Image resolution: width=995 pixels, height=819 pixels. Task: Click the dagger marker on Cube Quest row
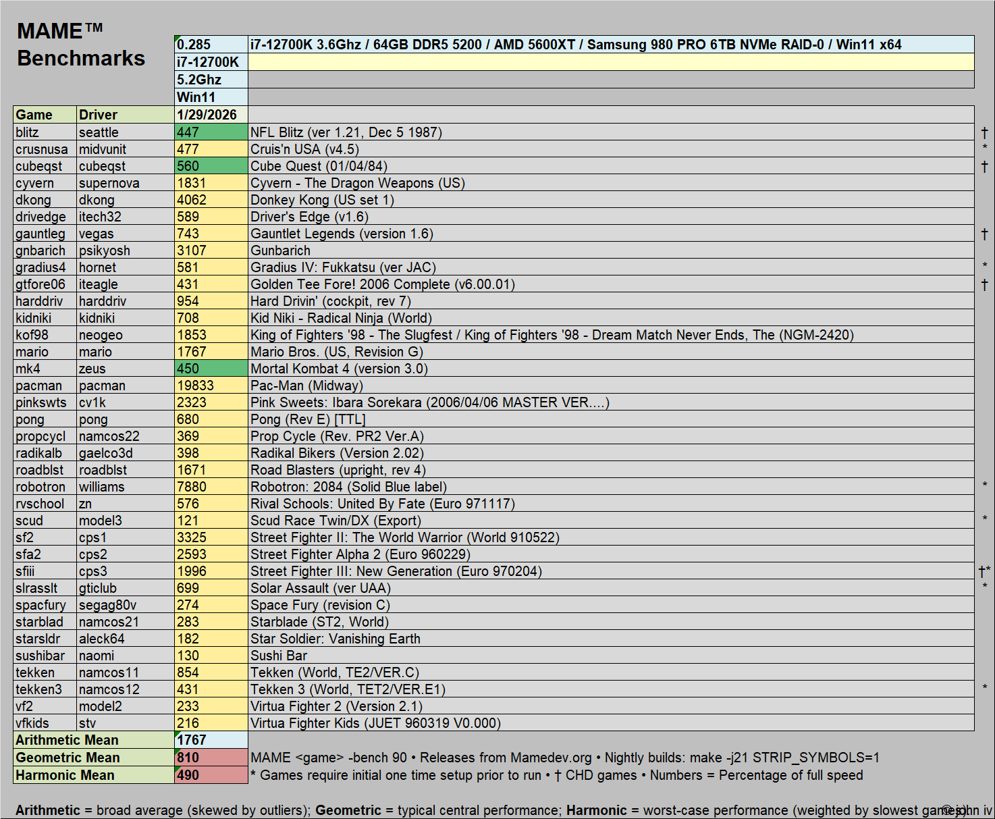tap(984, 167)
